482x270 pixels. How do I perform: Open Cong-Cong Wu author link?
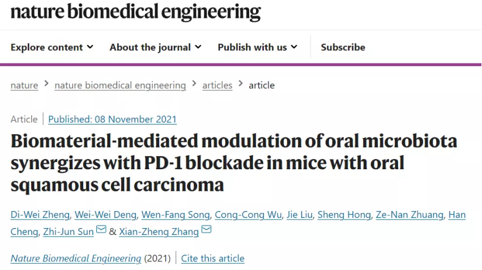(x=248, y=215)
